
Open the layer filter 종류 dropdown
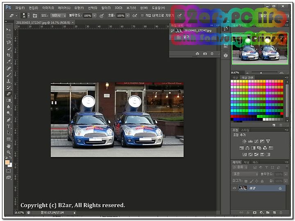coord(240,167)
